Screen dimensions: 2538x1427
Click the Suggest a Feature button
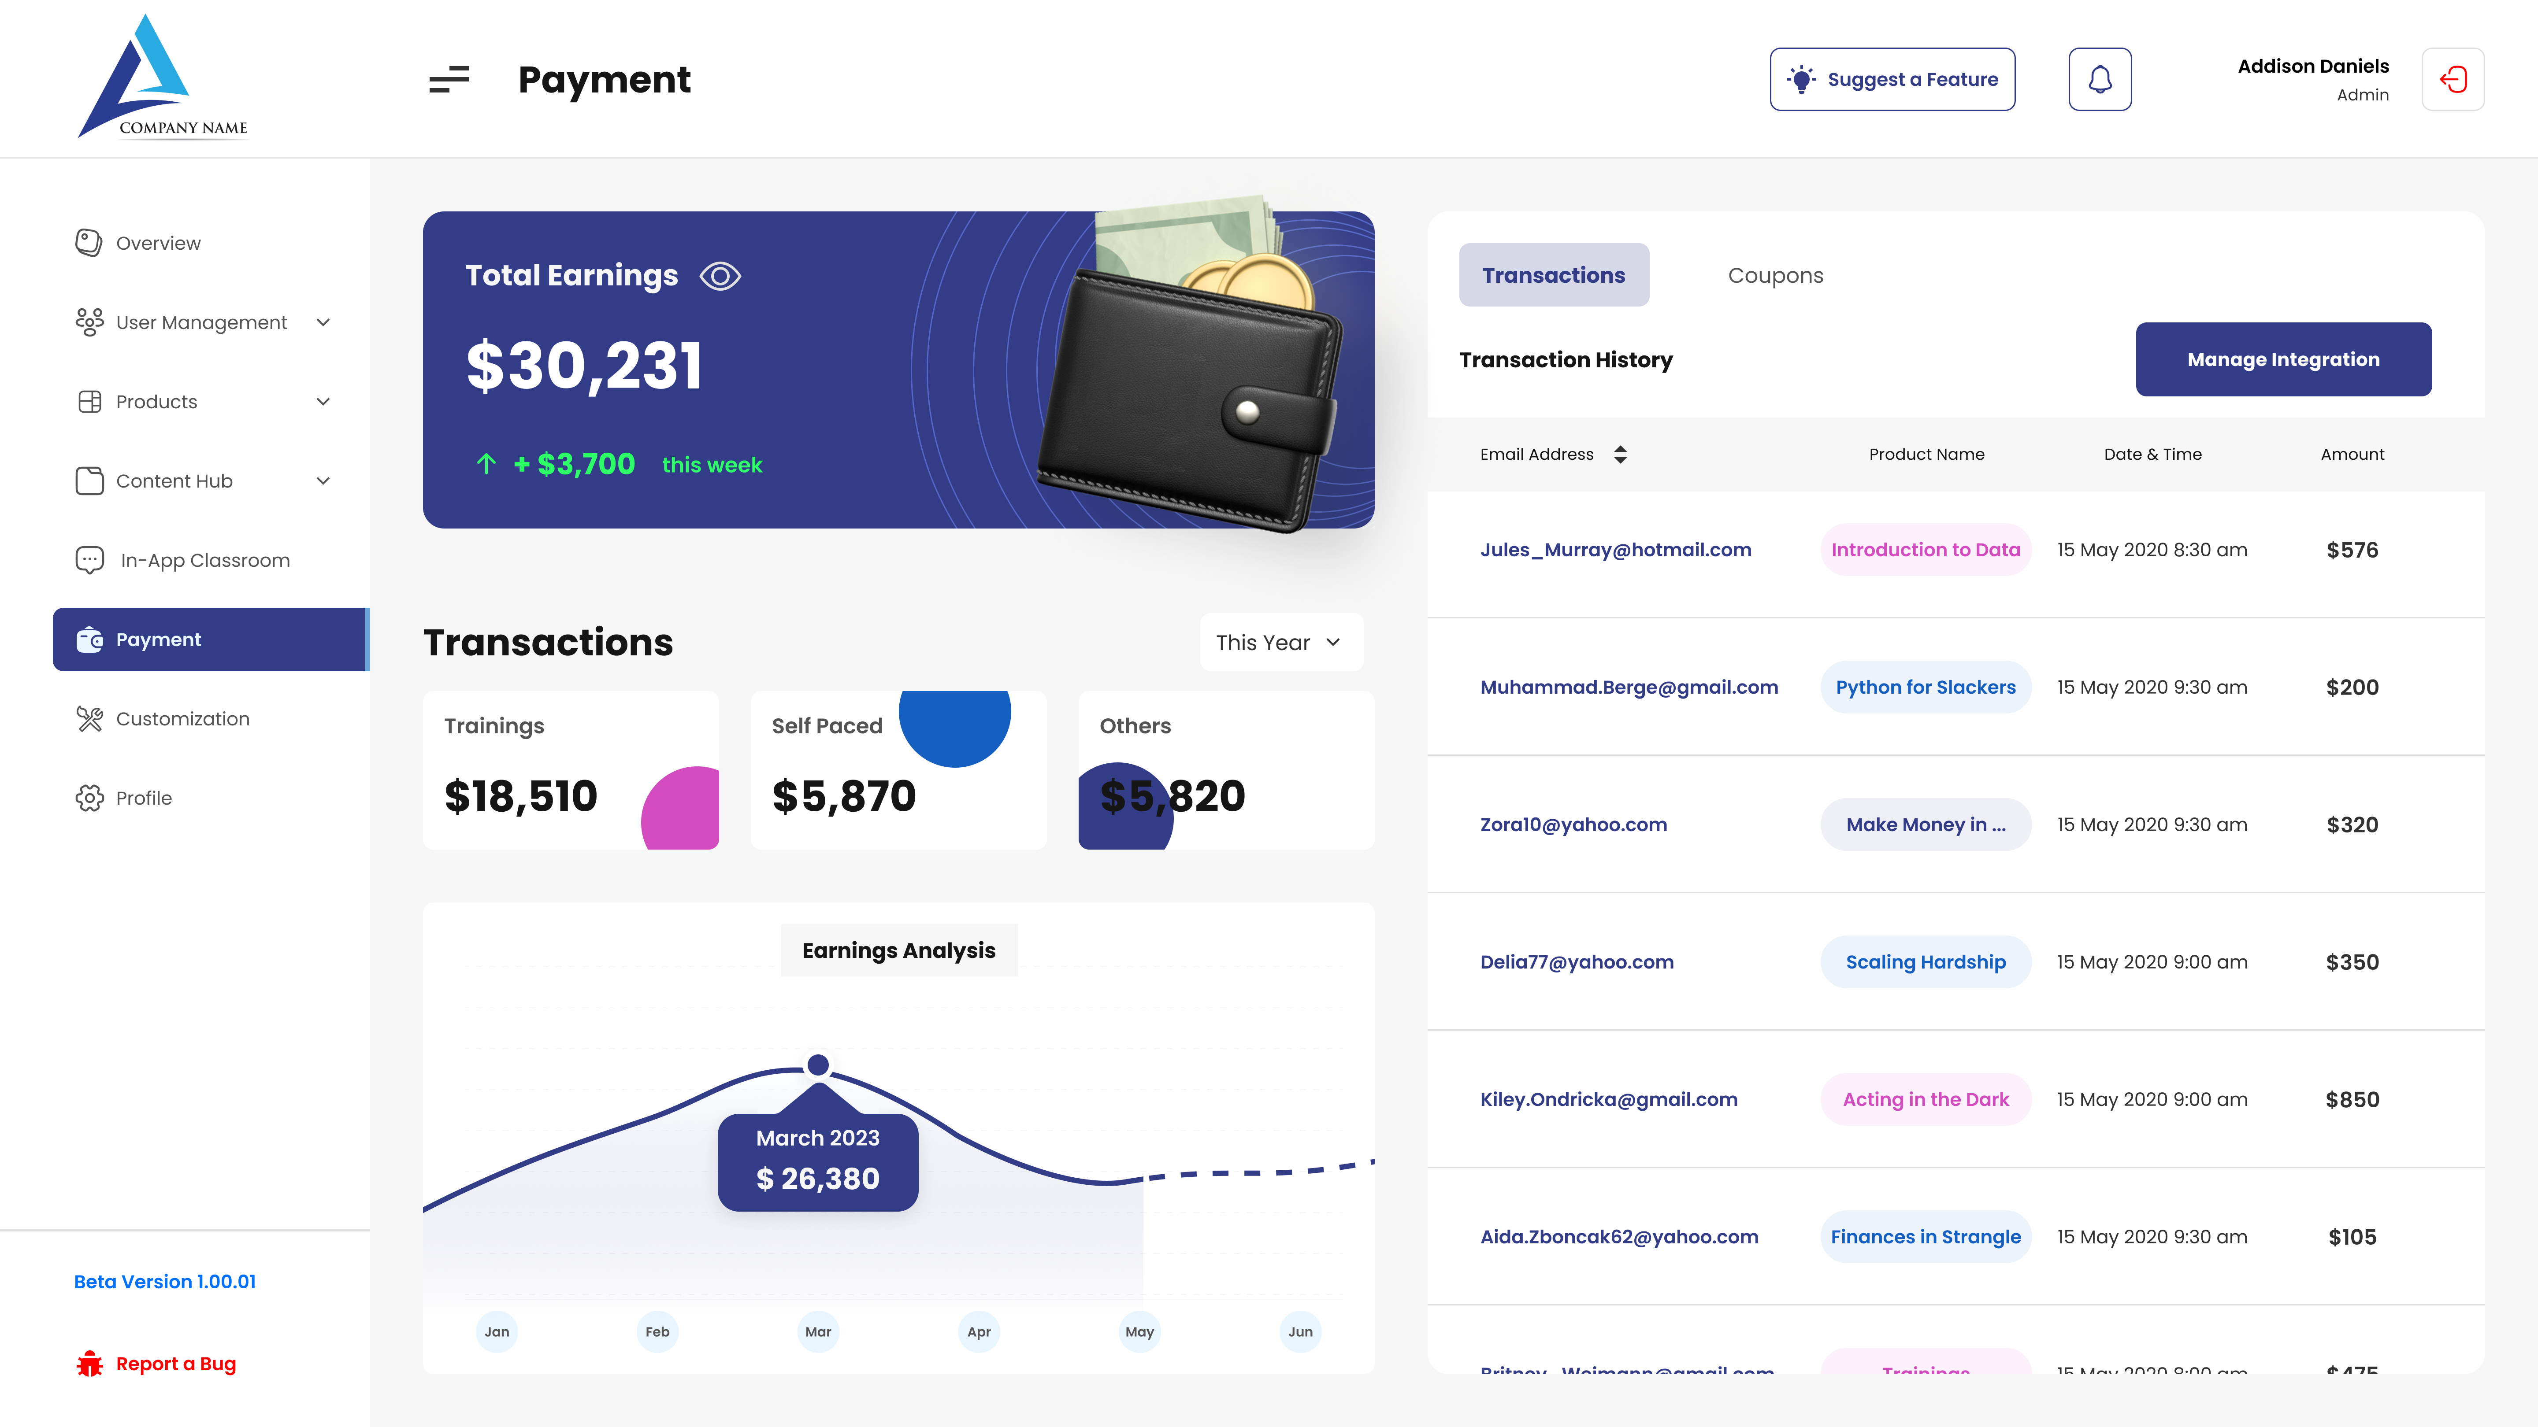pyautogui.click(x=1892, y=79)
